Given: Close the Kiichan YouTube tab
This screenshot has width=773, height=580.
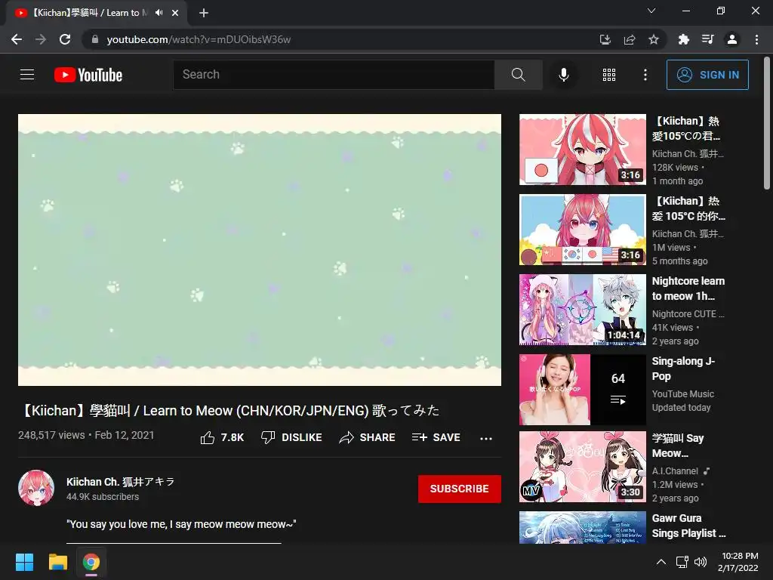Looking at the screenshot, I should (175, 13).
